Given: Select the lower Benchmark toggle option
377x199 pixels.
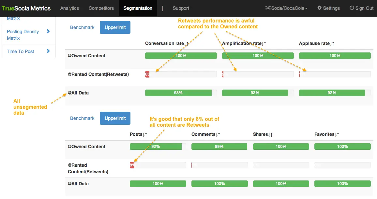Looking at the screenshot, I should pos(82,119).
